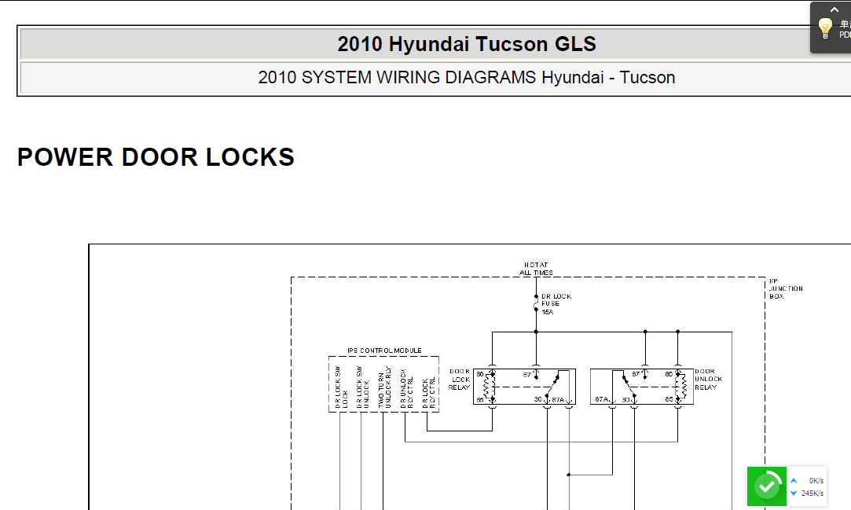The image size is (851, 510).
Task: Click the DR UNLOCK RLY CTRL pin label
Action: point(406,388)
